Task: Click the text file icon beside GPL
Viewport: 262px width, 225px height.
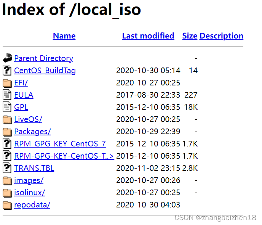Action: click(7, 107)
